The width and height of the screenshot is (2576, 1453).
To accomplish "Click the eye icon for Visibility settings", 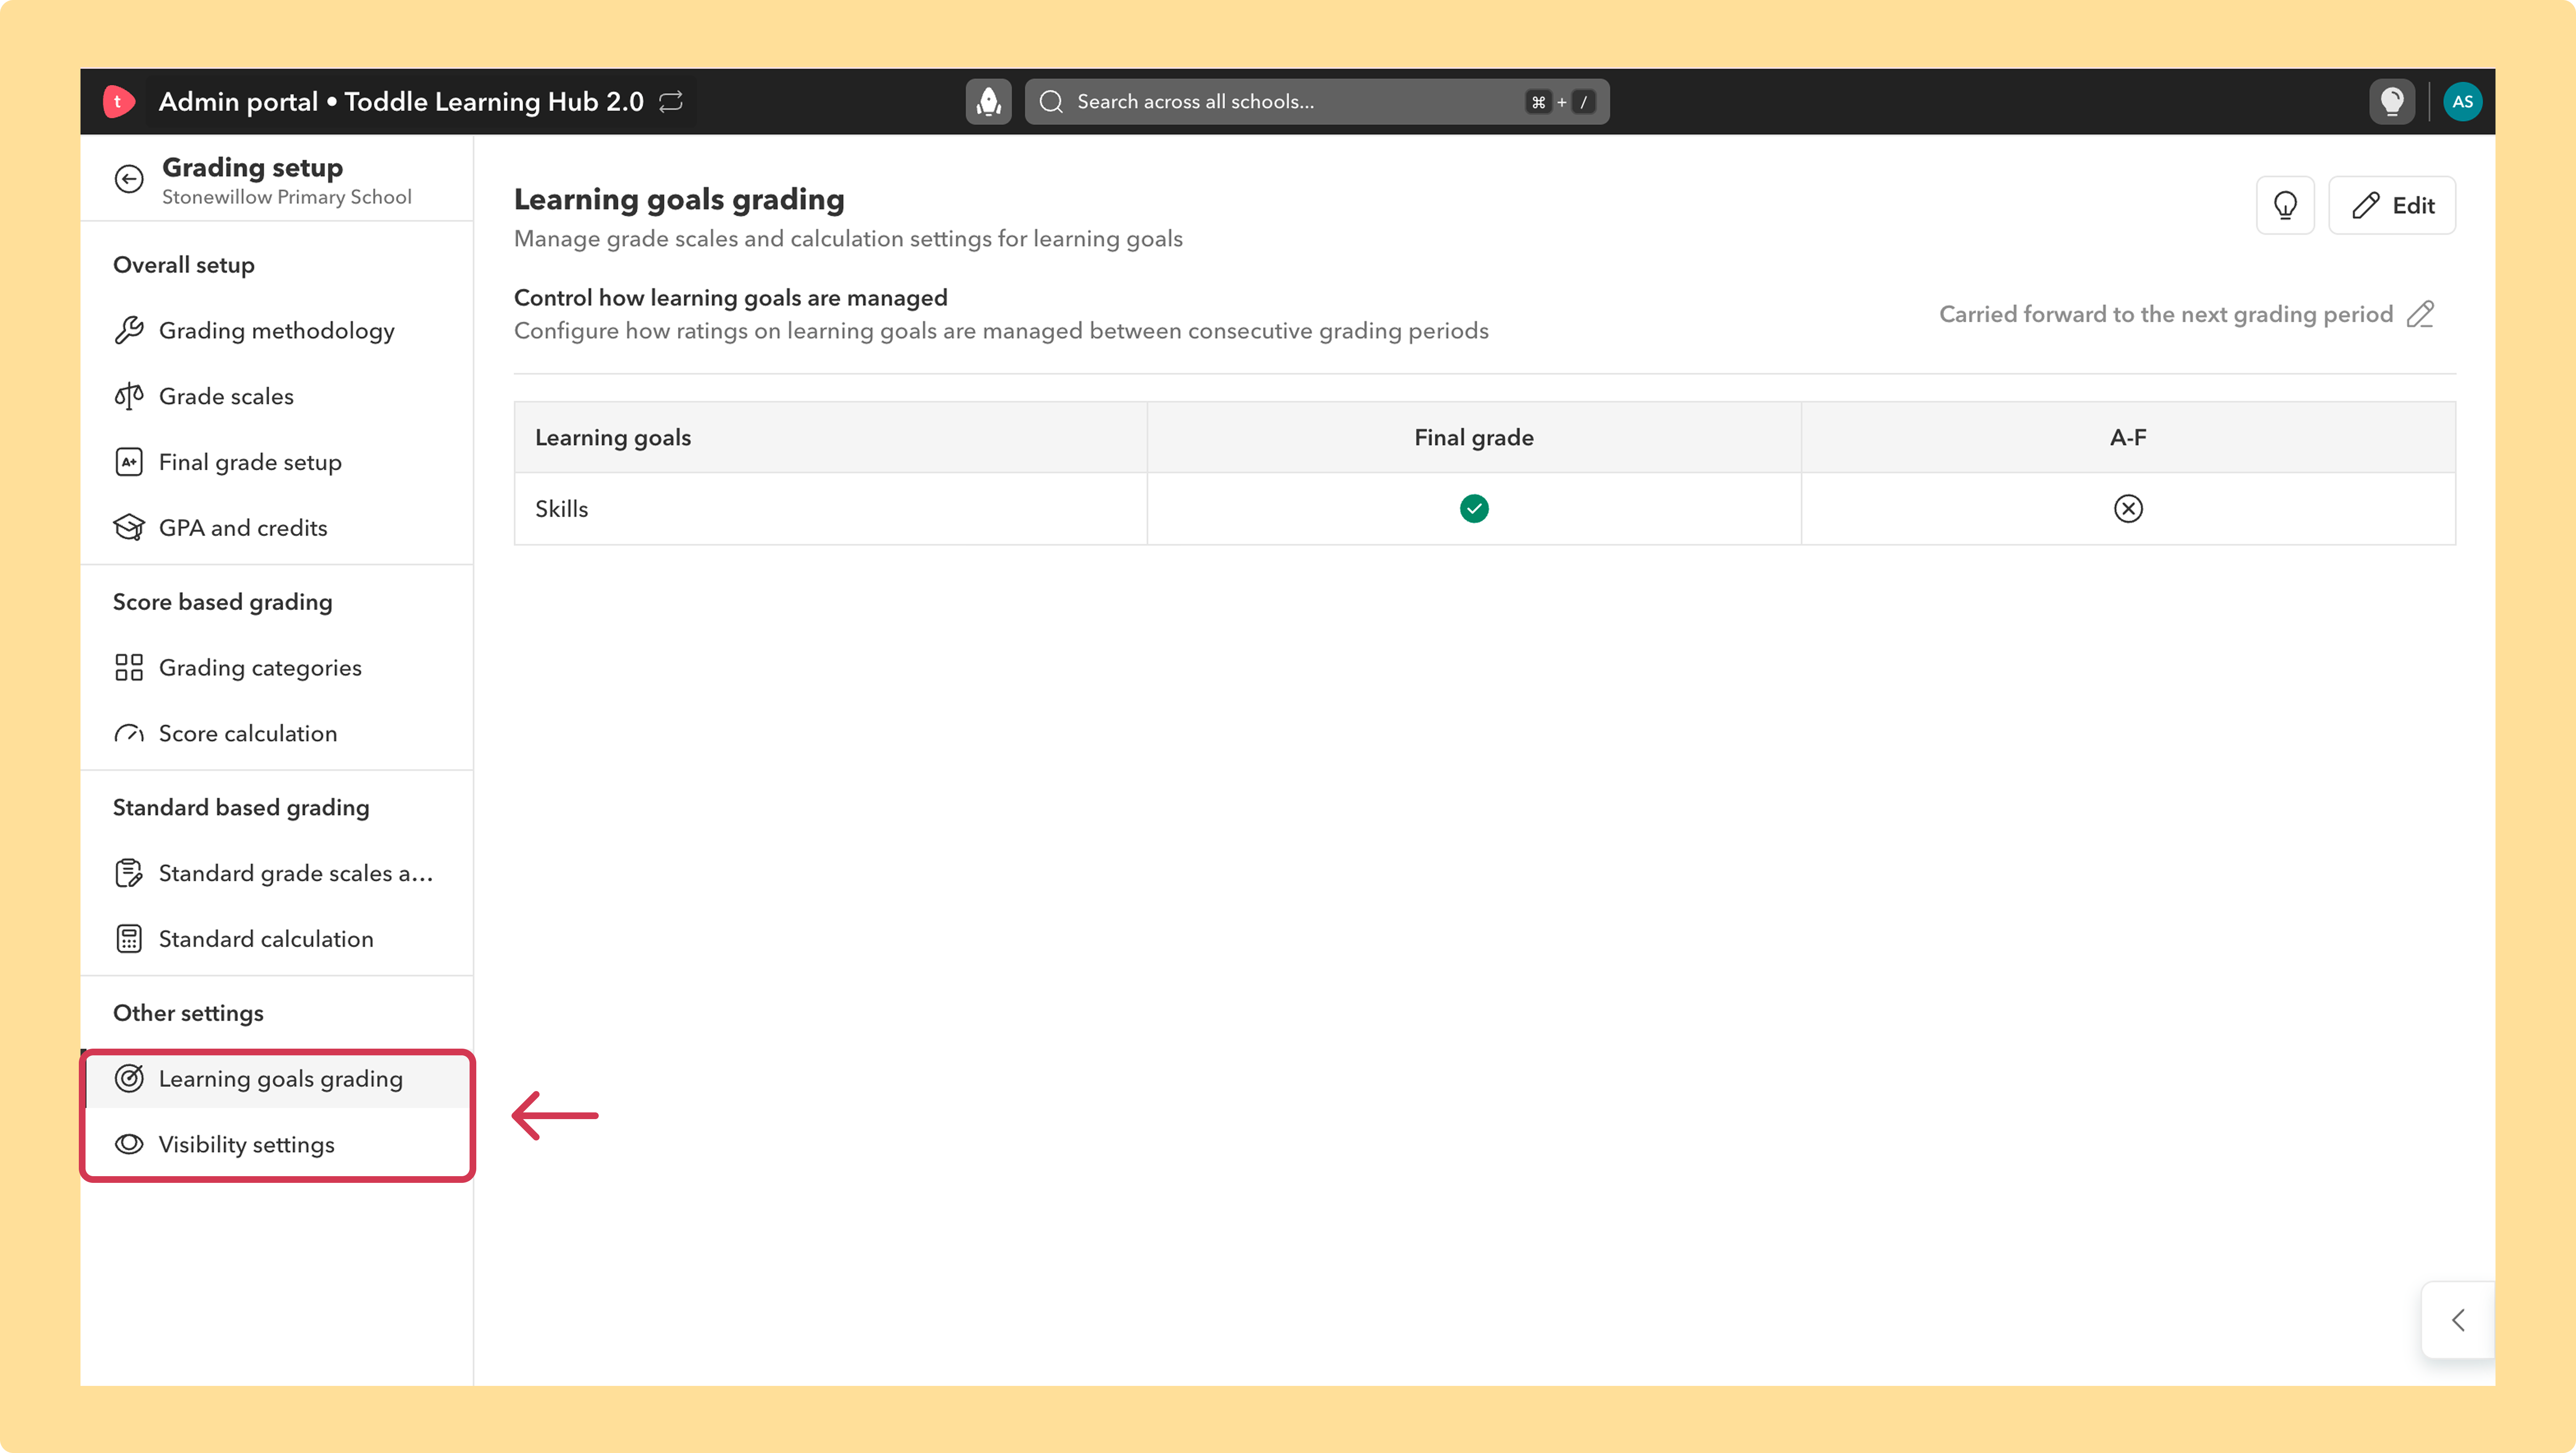I will click(129, 1144).
